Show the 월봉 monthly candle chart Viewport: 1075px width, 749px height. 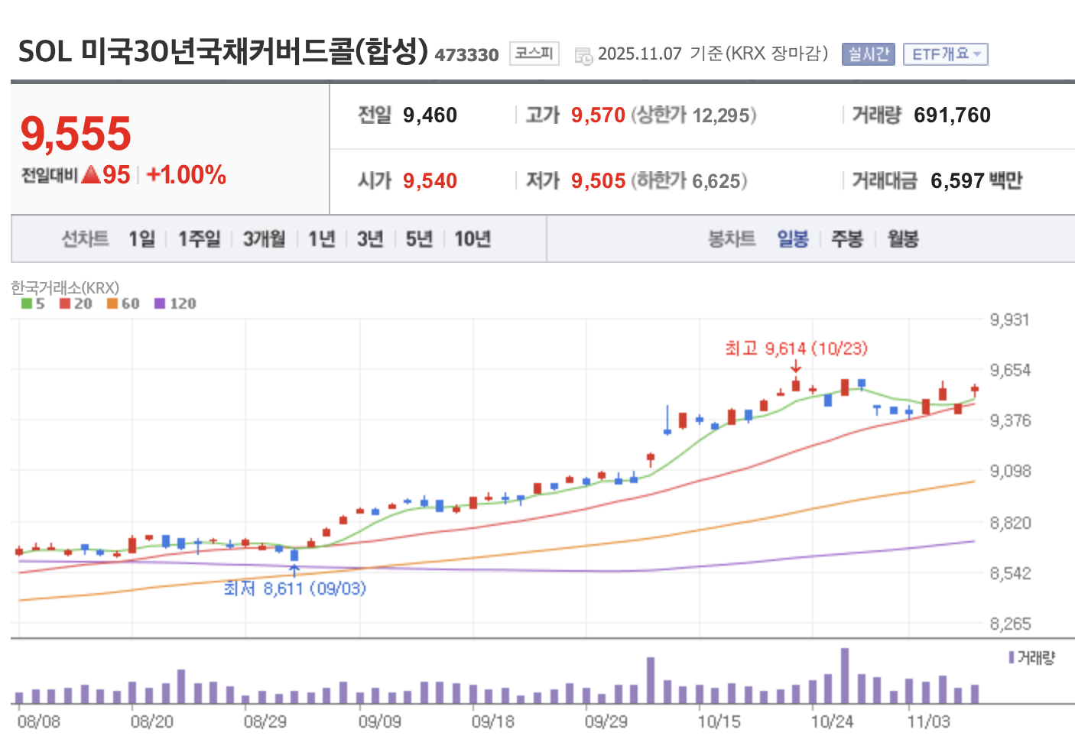click(902, 239)
